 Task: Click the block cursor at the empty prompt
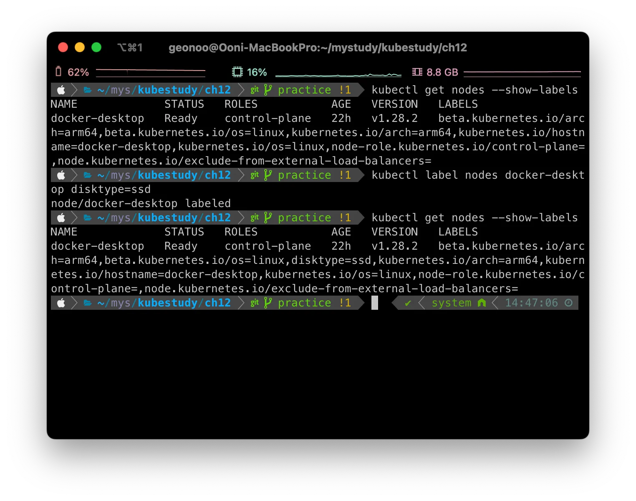pyautogui.click(x=375, y=303)
